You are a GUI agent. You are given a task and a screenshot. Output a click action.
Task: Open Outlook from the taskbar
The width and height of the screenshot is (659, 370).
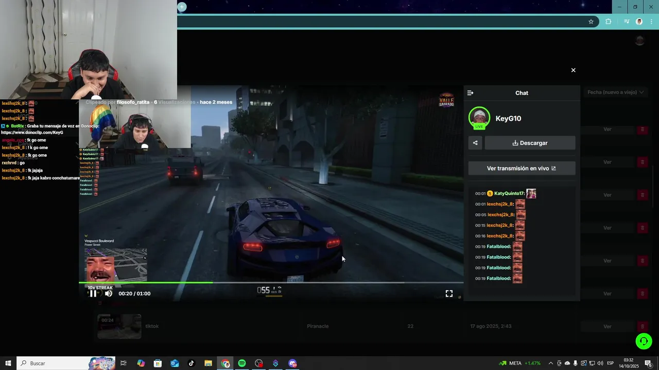click(x=175, y=363)
